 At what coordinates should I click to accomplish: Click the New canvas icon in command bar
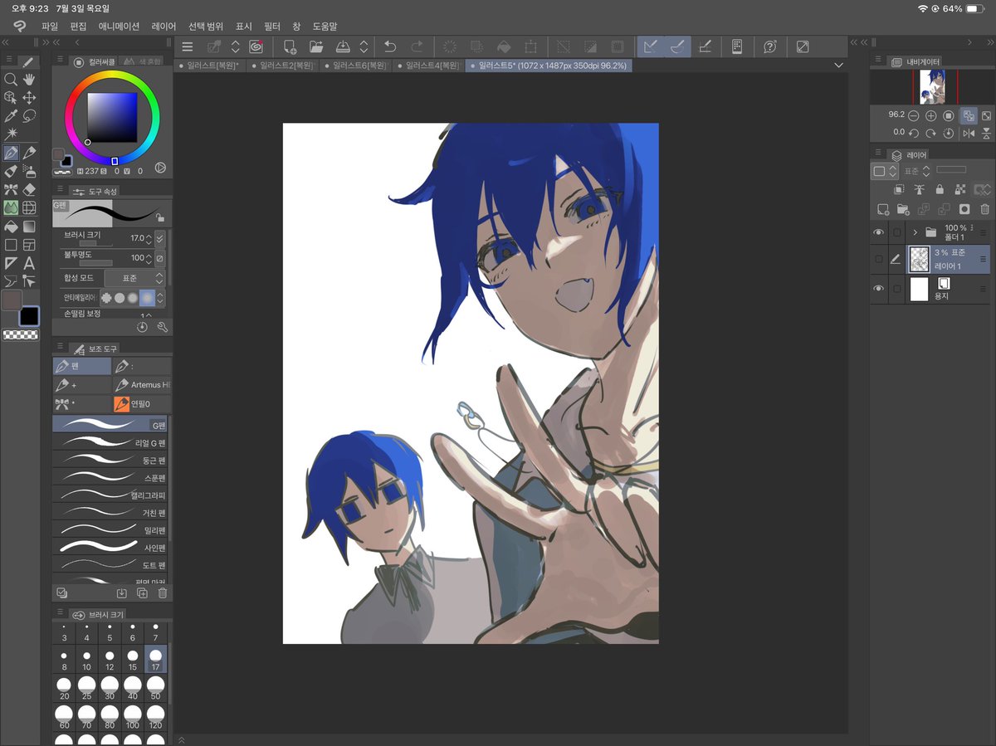290,47
